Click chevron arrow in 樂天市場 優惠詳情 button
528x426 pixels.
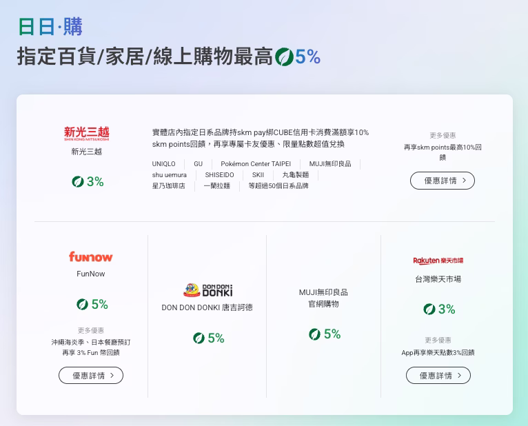[x=459, y=376]
